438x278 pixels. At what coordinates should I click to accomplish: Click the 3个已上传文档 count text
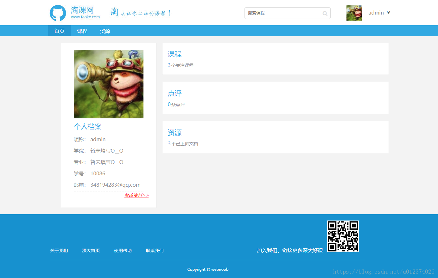coord(183,143)
